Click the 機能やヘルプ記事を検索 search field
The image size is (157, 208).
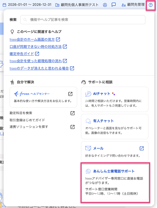click(x=83, y=20)
